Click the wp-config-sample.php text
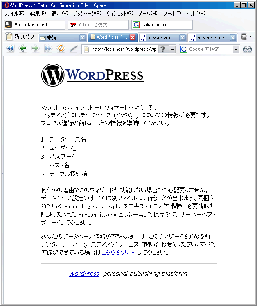 point(93,206)
